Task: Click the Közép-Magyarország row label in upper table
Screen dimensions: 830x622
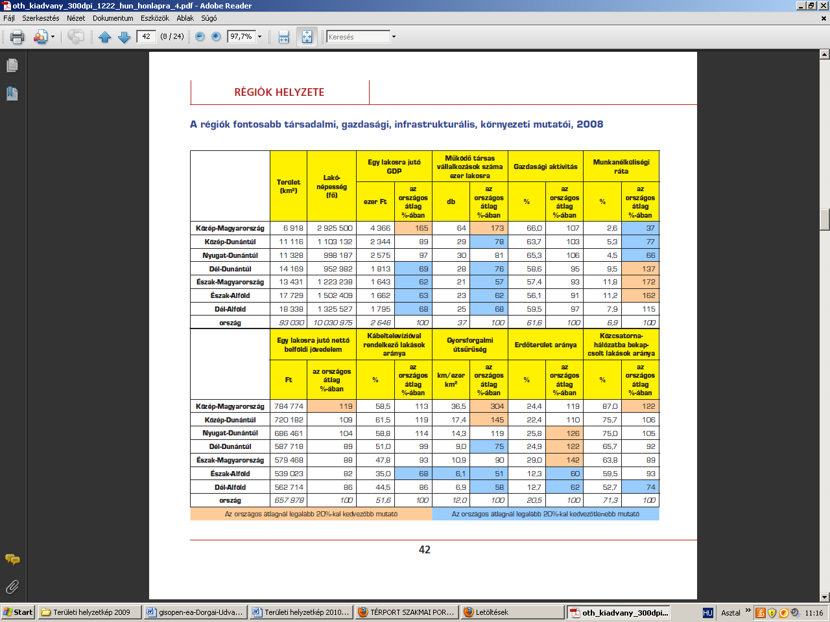Action: [x=230, y=228]
